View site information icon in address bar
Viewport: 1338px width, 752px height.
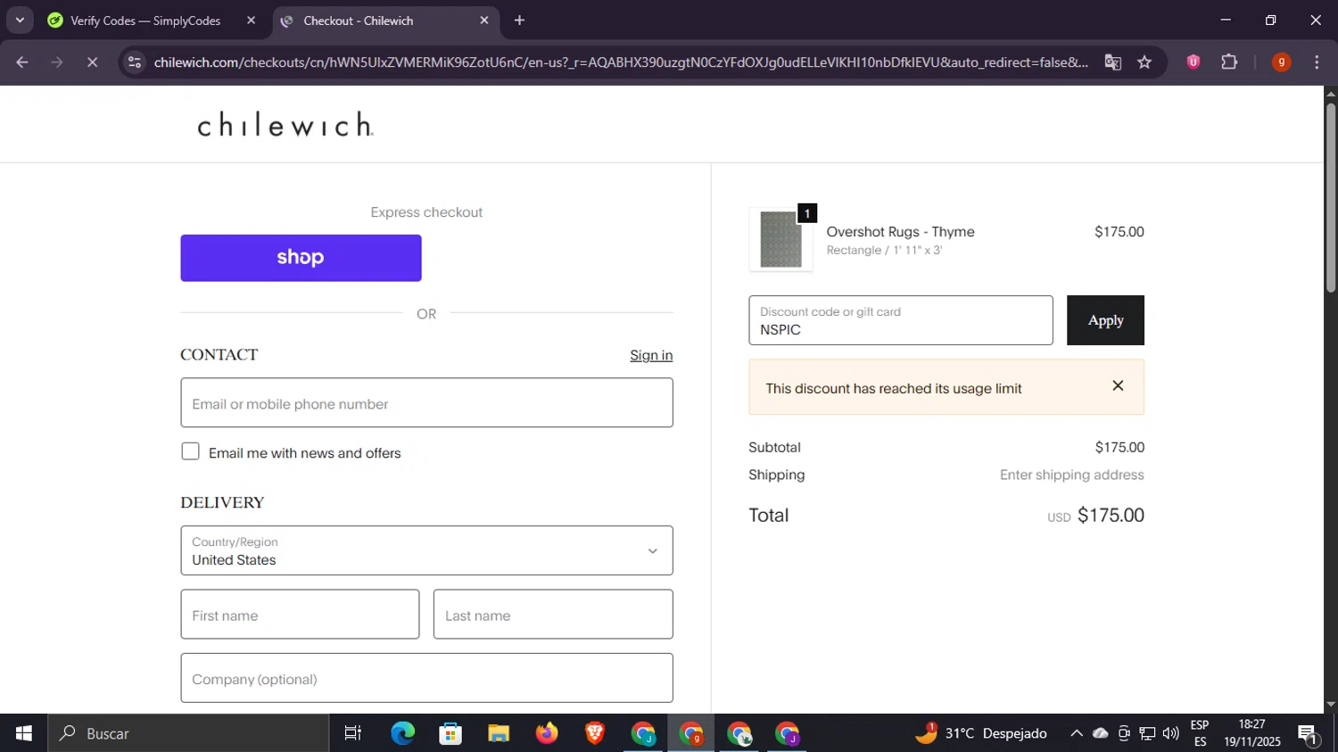pos(135,62)
